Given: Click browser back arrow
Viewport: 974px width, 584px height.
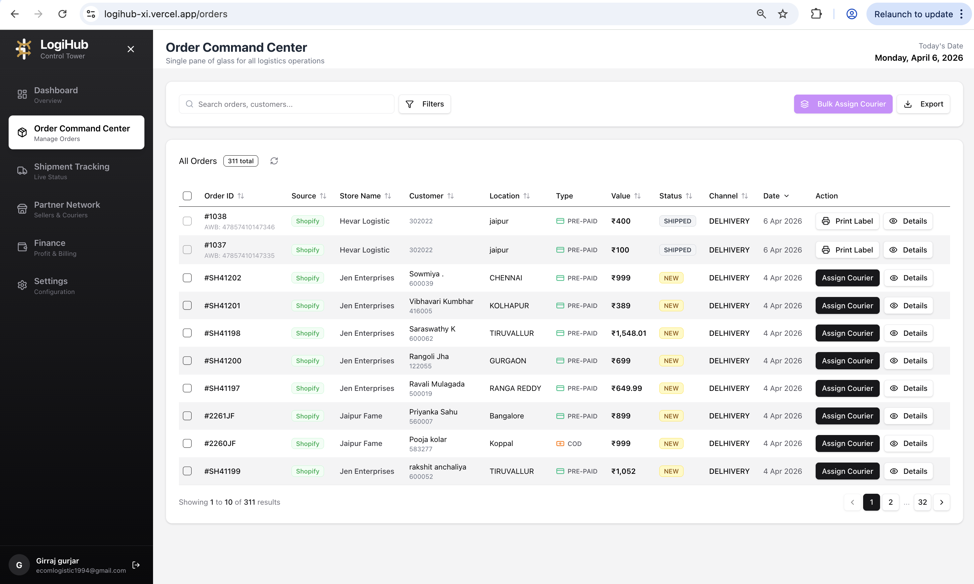Looking at the screenshot, I should [15, 14].
